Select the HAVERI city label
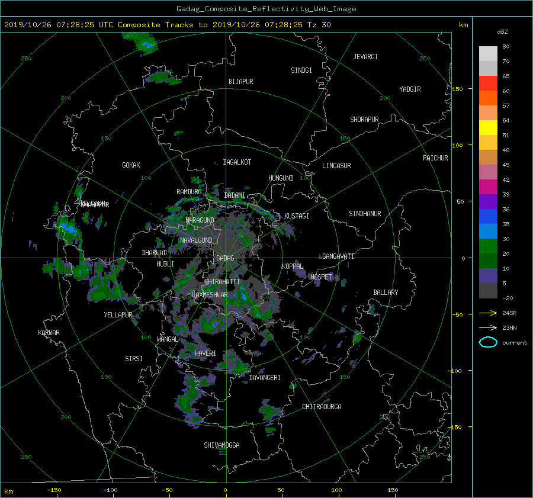 click(206, 354)
